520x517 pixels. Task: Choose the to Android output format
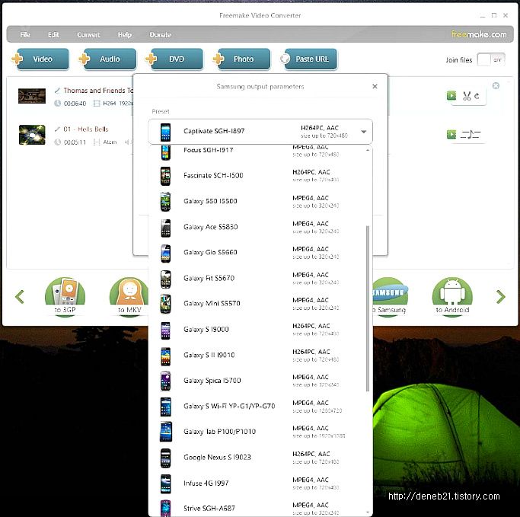tap(452, 297)
